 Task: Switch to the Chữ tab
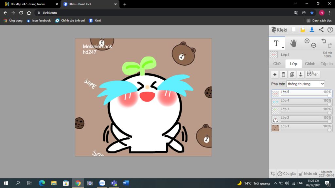tap(277, 64)
